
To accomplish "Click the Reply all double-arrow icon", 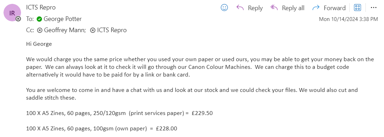I will 274,8.
